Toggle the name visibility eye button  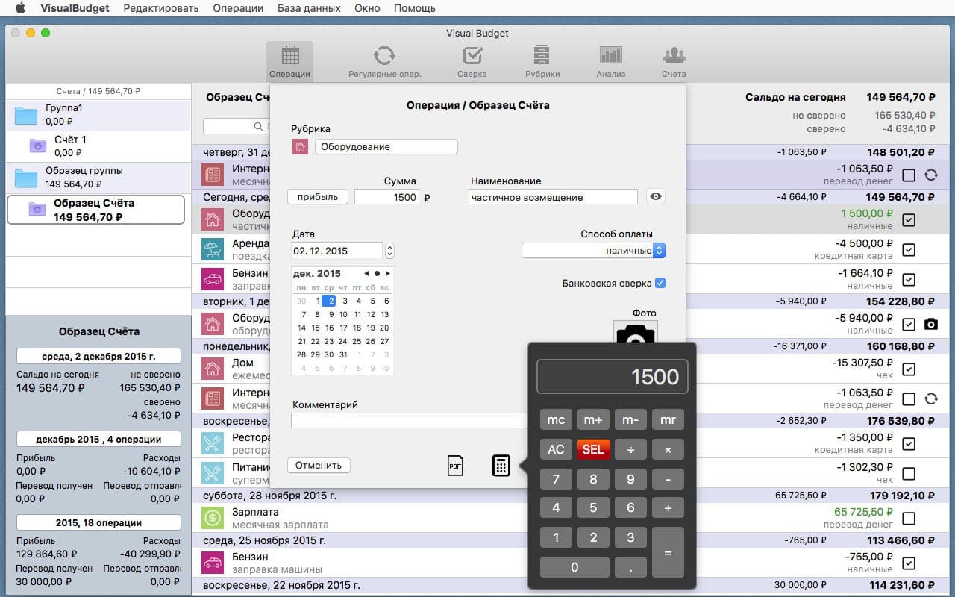click(x=656, y=196)
